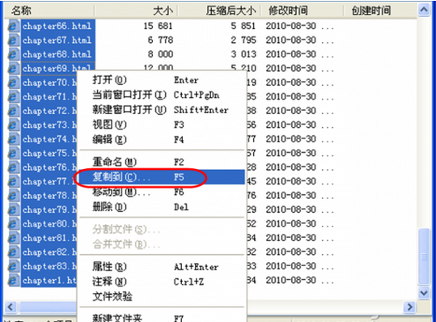The image size is (436, 322).
Task: Select the chapter82 file icon
Action: tap(13, 252)
